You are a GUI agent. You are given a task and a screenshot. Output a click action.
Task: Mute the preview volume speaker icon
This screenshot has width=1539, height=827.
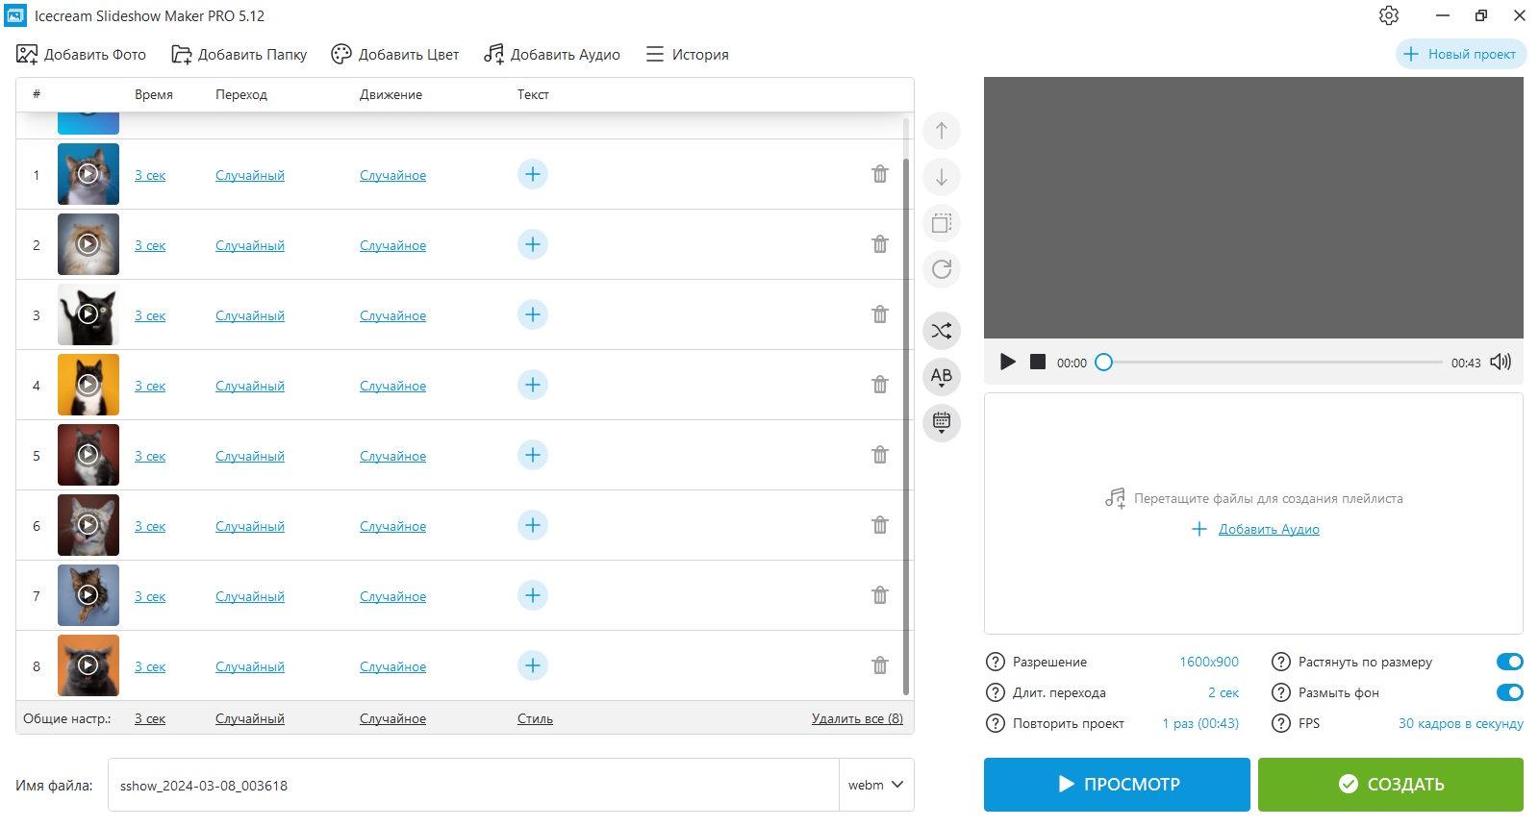[1501, 362]
